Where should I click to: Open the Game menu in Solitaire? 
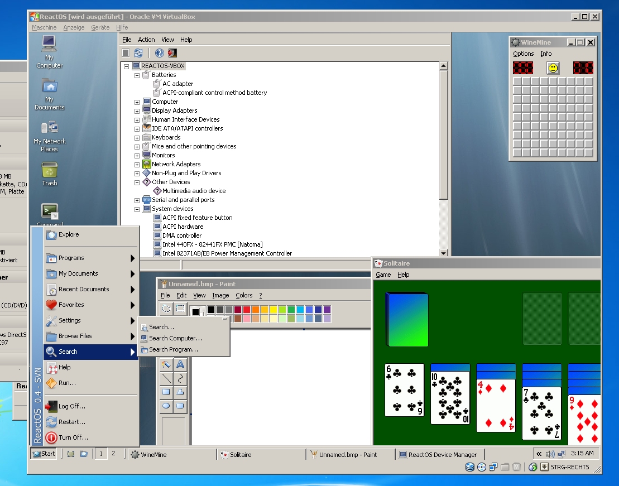pyautogui.click(x=383, y=275)
